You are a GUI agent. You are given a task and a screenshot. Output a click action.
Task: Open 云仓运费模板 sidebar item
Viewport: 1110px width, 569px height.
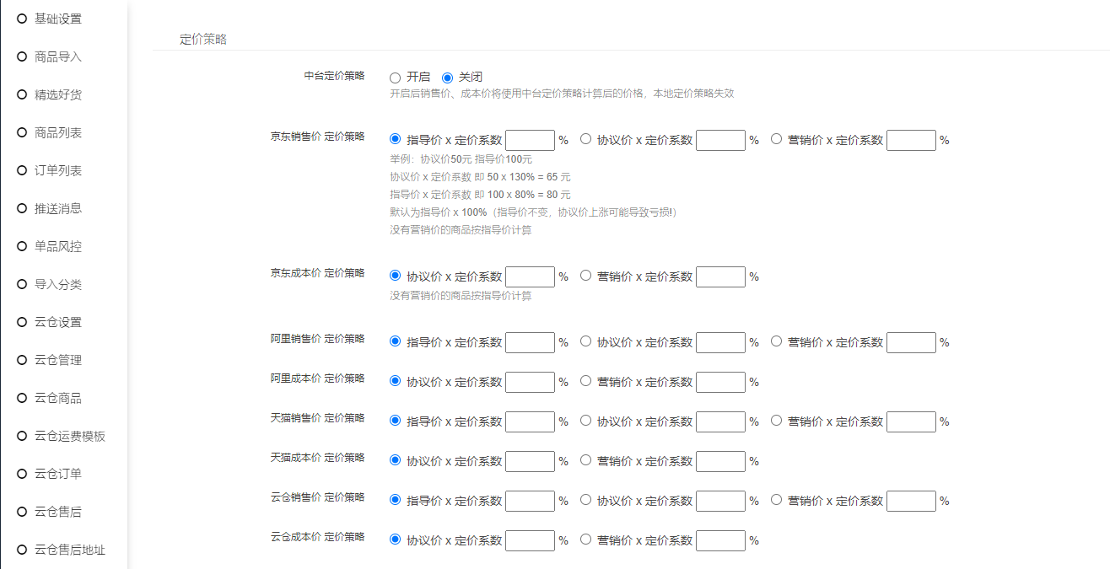click(x=70, y=436)
